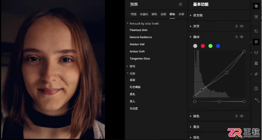This screenshot has width=262, height=140.
Task: Click the left handle of curve range slider
Action: [195, 101]
